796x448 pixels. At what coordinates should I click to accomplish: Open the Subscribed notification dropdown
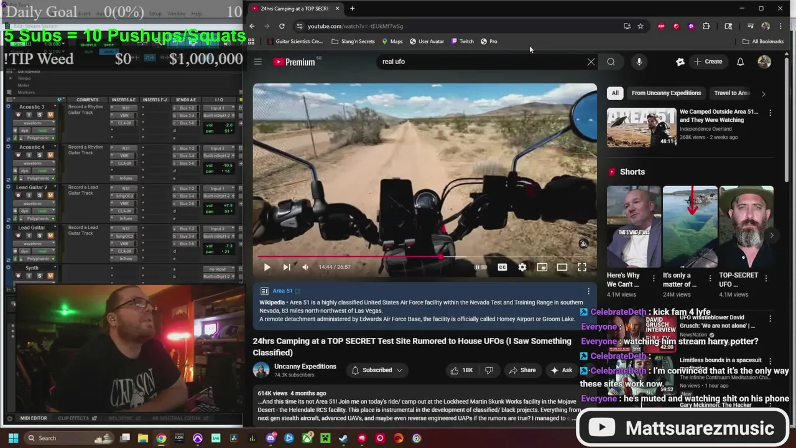click(x=377, y=370)
